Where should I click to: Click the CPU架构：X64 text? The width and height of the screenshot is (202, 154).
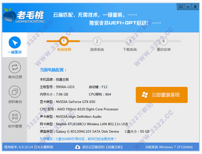tap(100, 94)
